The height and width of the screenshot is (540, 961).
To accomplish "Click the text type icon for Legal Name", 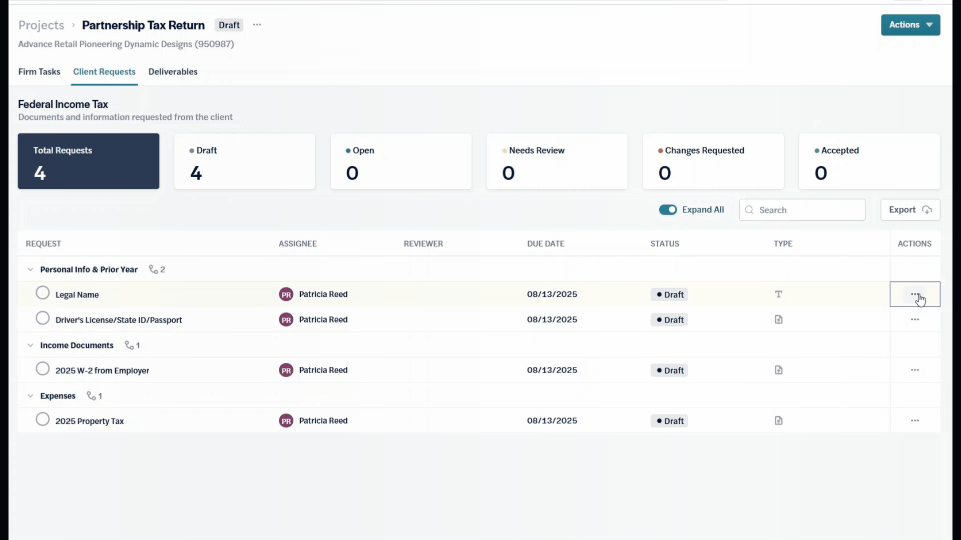I will point(778,294).
